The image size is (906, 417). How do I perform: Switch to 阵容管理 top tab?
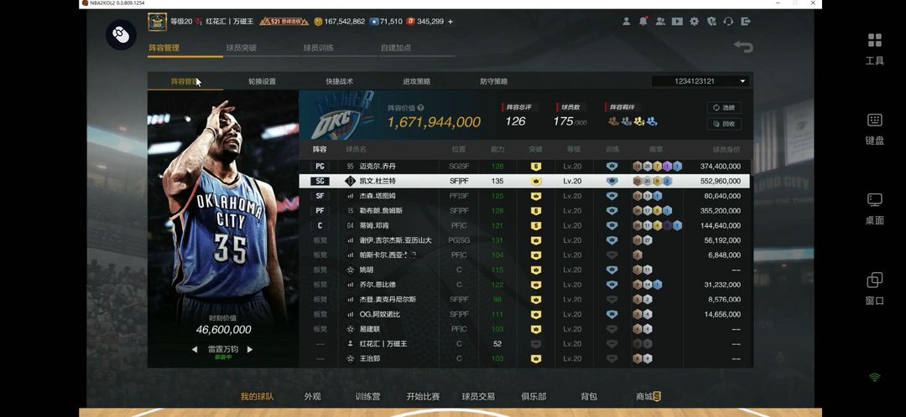click(164, 48)
